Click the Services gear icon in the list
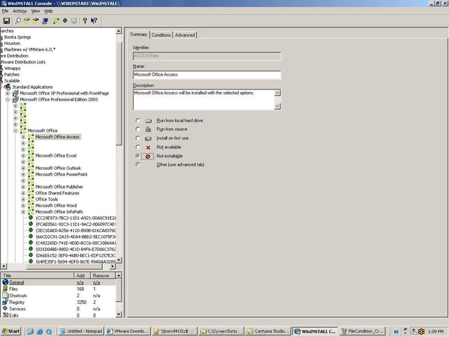The height and width of the screenshot is (337, 449). (5, 309)
